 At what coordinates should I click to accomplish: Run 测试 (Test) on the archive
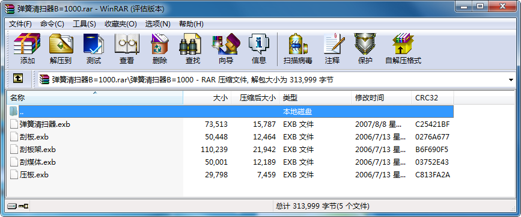93,44
